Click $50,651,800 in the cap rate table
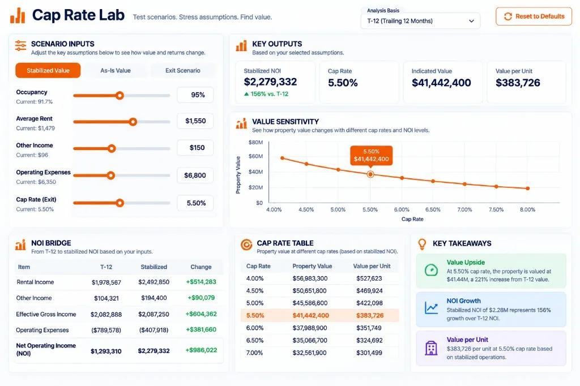Screen dimensions: 580x386 [x=310, y=290]
